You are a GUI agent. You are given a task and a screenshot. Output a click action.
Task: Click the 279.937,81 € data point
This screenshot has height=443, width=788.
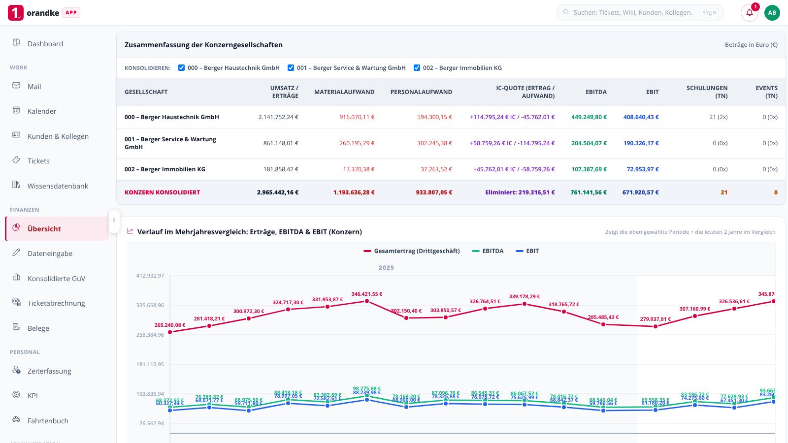[656, 326]
